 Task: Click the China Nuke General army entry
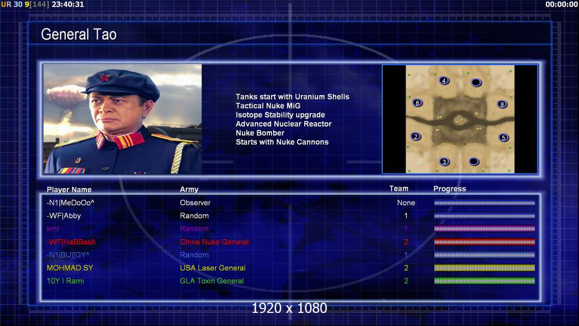tap(214, 242)
